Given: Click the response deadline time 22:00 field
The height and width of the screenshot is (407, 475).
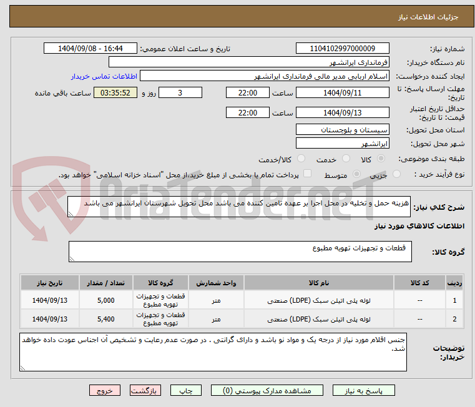Looking at the screenshot, I should [248, 93].
